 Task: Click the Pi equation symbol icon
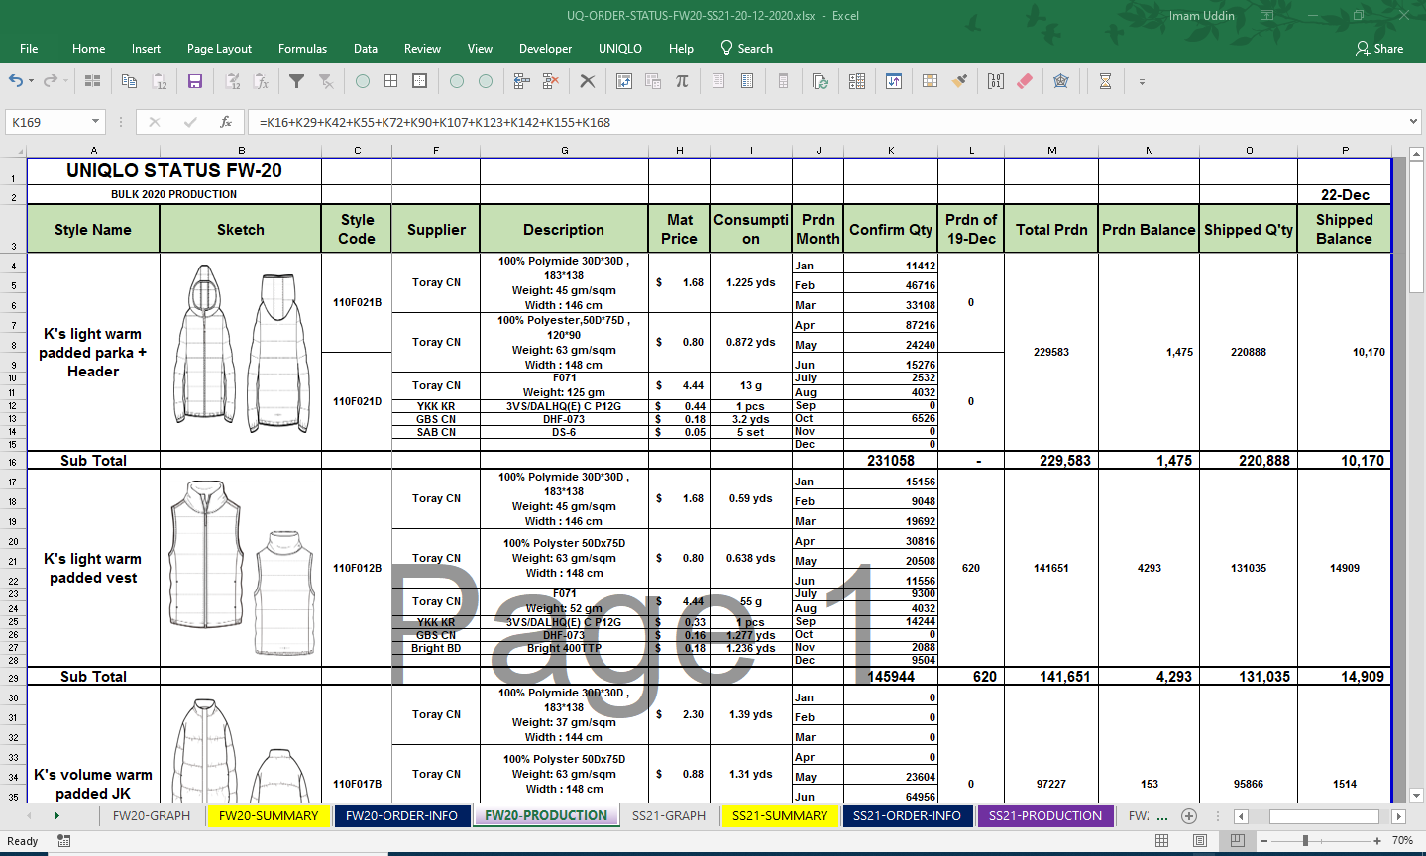pos(682,81)
